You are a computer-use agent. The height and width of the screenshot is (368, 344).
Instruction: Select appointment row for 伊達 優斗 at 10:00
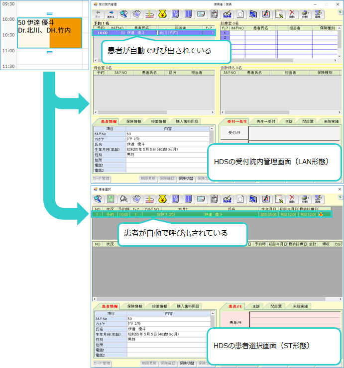pyautogui.click(x=154, y=33)
